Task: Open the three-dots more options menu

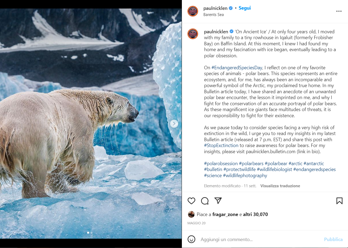Action: (339, 11)
